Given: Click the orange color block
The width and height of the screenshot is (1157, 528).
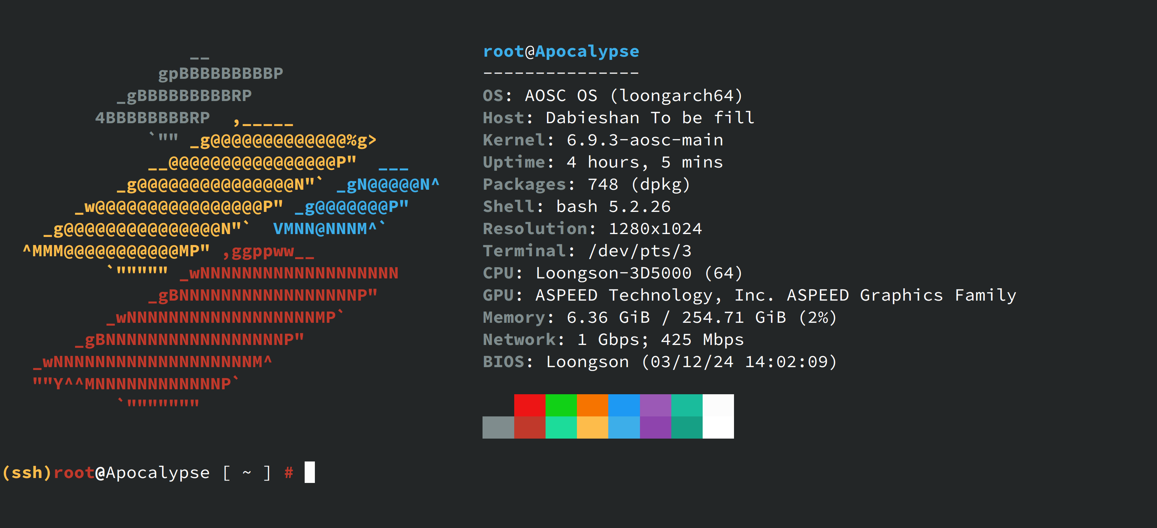Looking at the screenshot, I should pos(592,405).
